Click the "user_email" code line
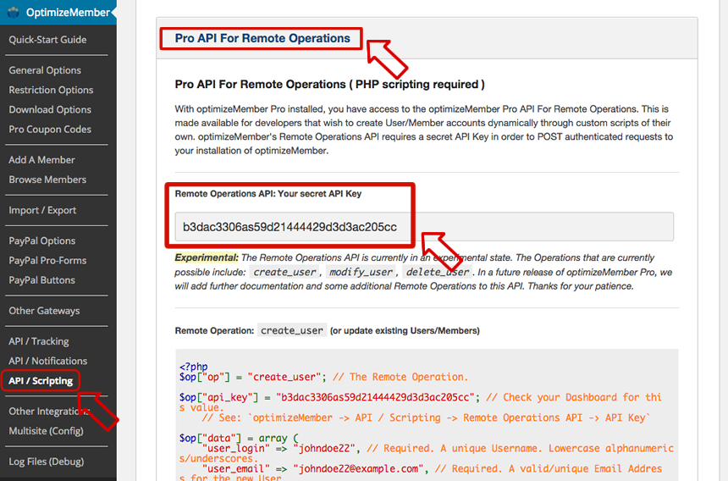 click(x=421, y=473)
